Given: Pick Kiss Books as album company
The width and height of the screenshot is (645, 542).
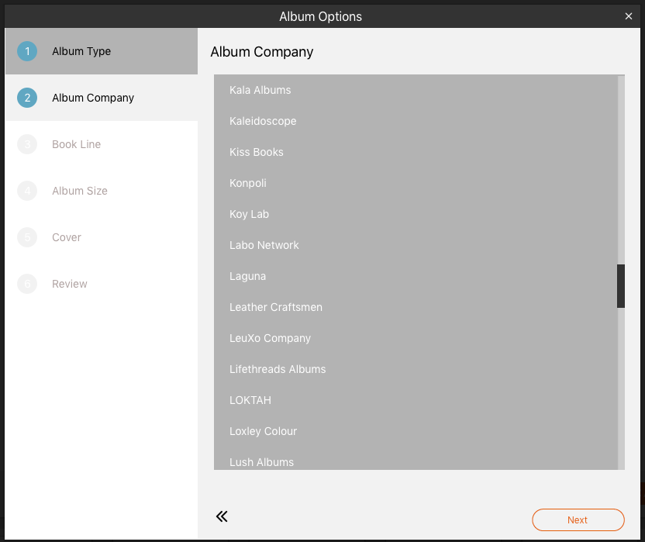Looking at the screenshot, I should (x=416, y=152).
